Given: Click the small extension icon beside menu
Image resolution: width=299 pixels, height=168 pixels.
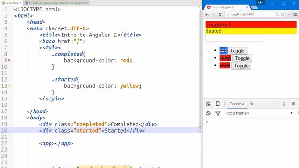Looking at the screenshot, I should point(289,14).
